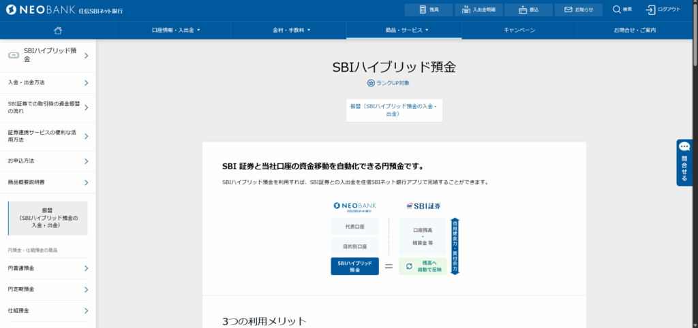Screen dimensions: 698x328
Task: Click the icon on 入出金明細 button
Action: [466, 10]
